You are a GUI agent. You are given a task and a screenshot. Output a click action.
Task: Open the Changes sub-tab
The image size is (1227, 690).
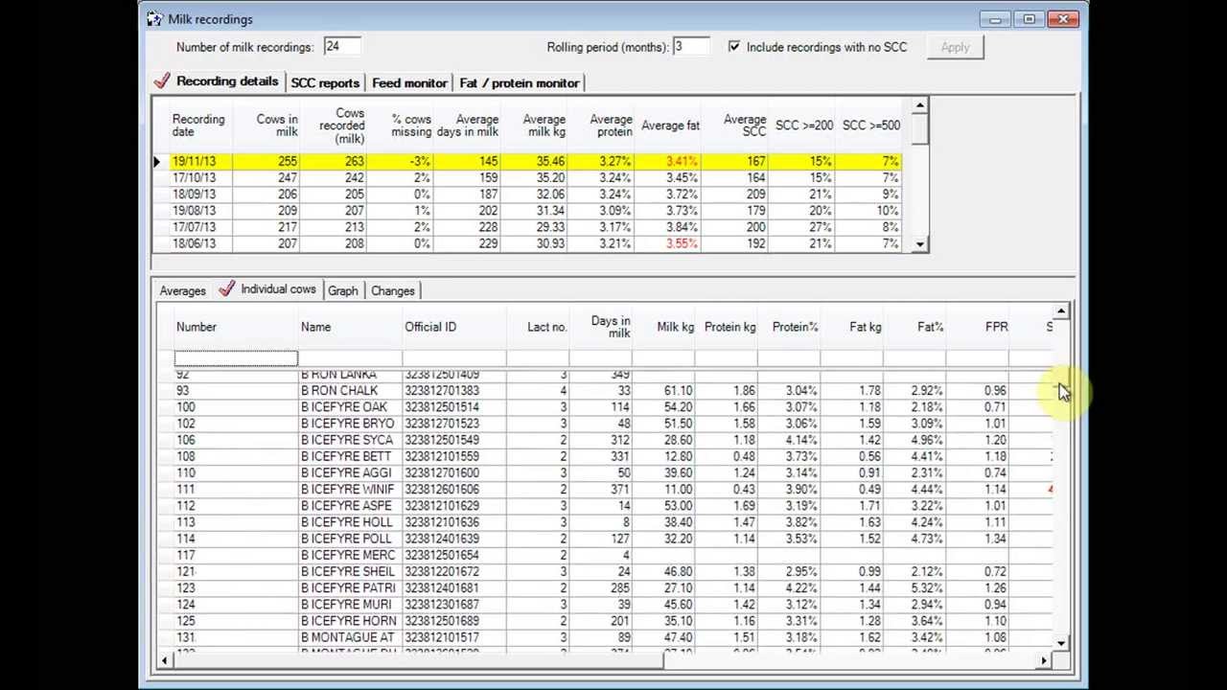[x=393, y=290]
